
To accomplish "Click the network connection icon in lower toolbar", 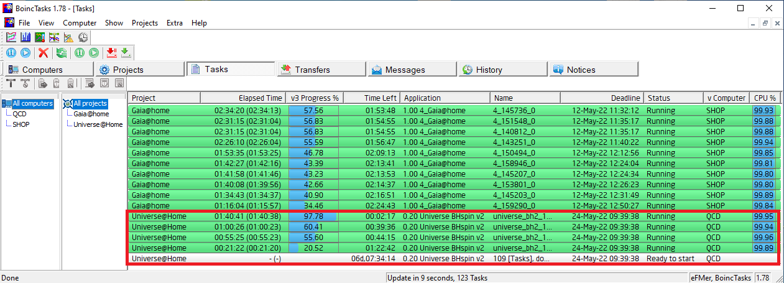I will (x=11, y=83).
